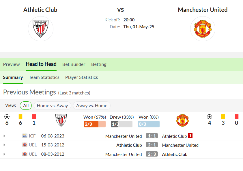Select the Away vs. Home view filter
The width and height of the screenshot is (243, 171).
coord(92,105)
